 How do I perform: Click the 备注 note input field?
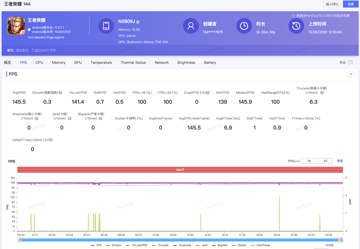(x=36, y=50)
